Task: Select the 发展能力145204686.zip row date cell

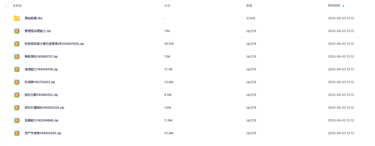Action: (341, 120)
